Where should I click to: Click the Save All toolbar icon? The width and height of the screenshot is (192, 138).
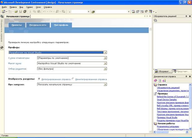pos(25,12)
